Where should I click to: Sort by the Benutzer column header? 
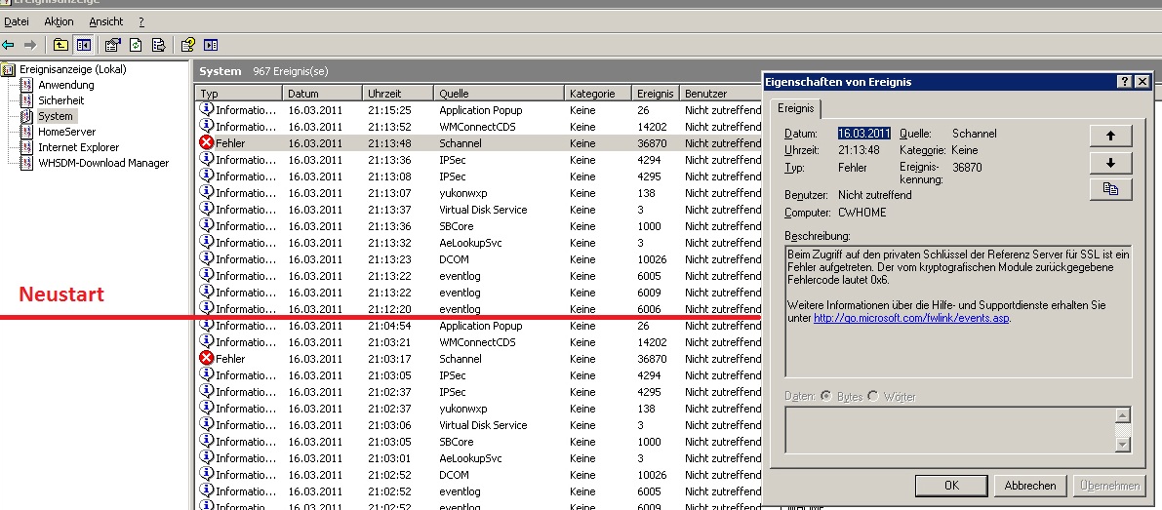[x=720, y=94]
